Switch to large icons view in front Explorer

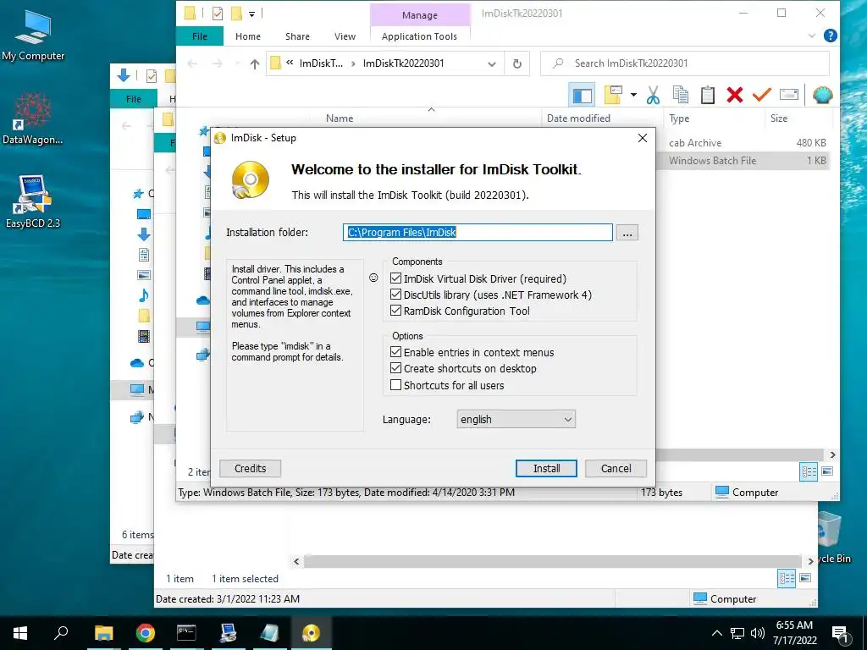(x=827, y=471)
